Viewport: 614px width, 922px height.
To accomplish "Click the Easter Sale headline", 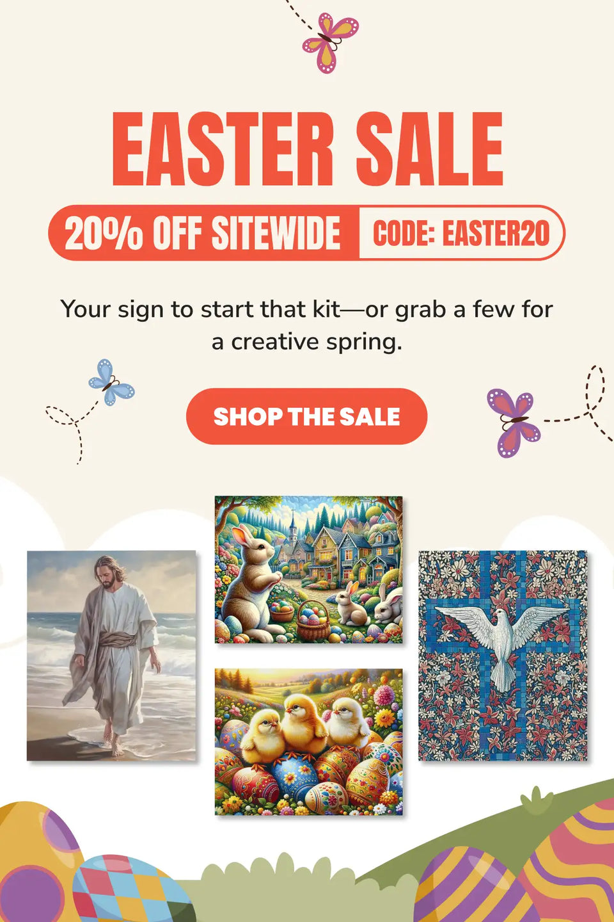I will click(x=308, y=149).
